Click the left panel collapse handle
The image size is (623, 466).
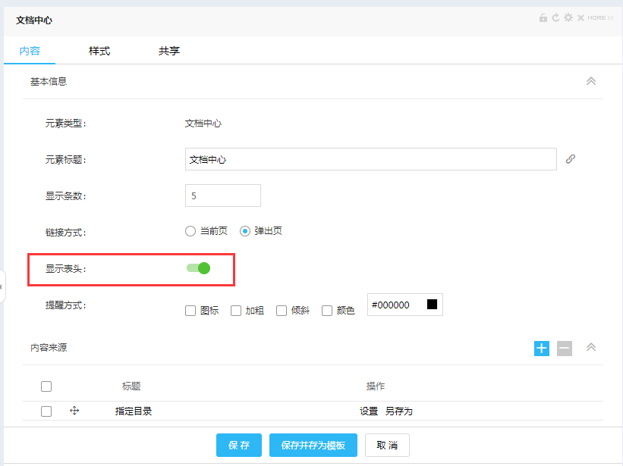2,286
